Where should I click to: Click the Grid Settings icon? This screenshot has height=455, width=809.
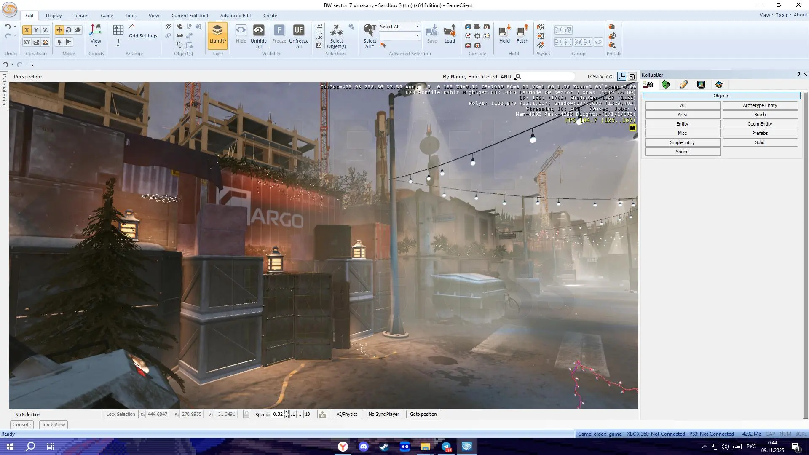[x=132, y=27]
